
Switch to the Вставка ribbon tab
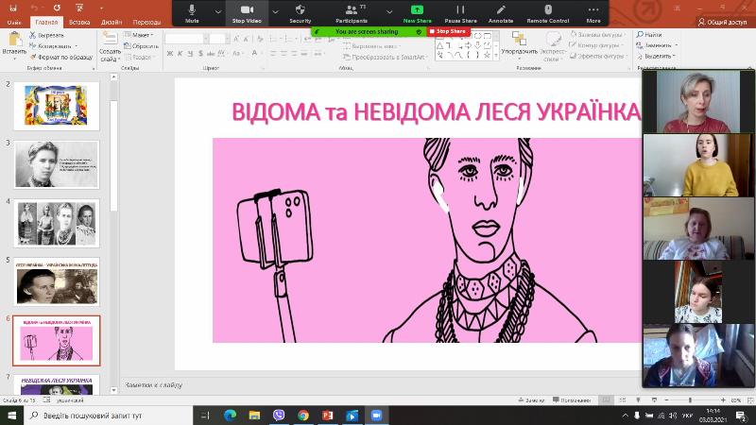79,21
